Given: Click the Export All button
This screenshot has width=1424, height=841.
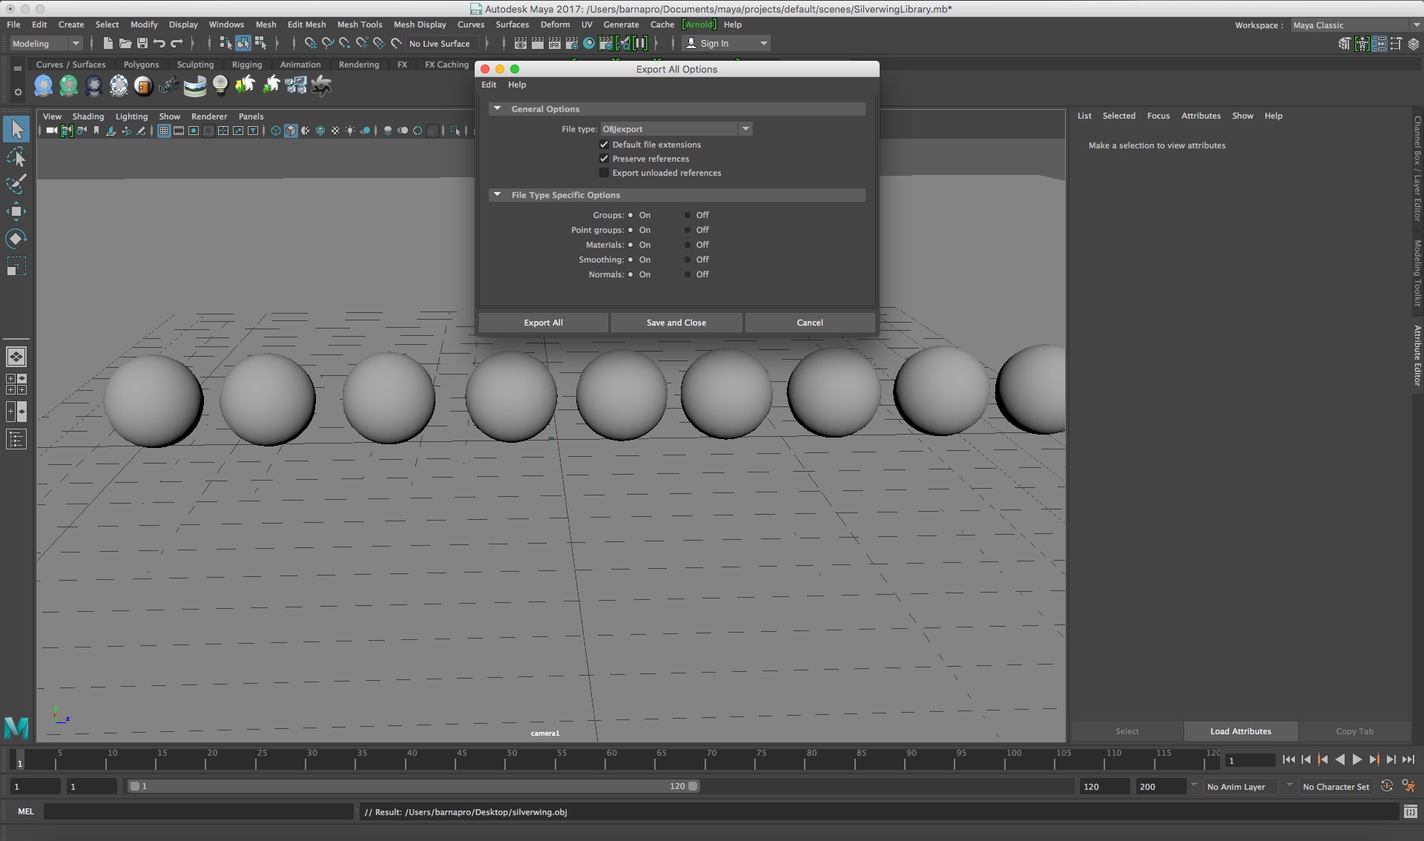Looking at the screenshot, I should [x=543, y=323].
